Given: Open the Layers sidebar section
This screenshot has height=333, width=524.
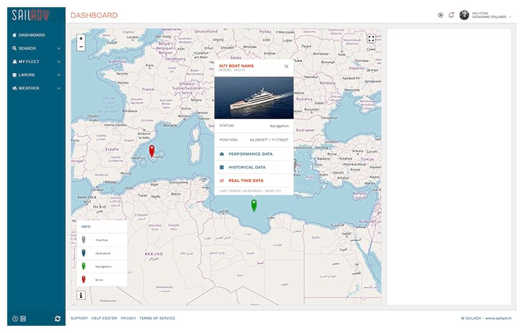Looking at the screenshot, I should pos(37,75).
